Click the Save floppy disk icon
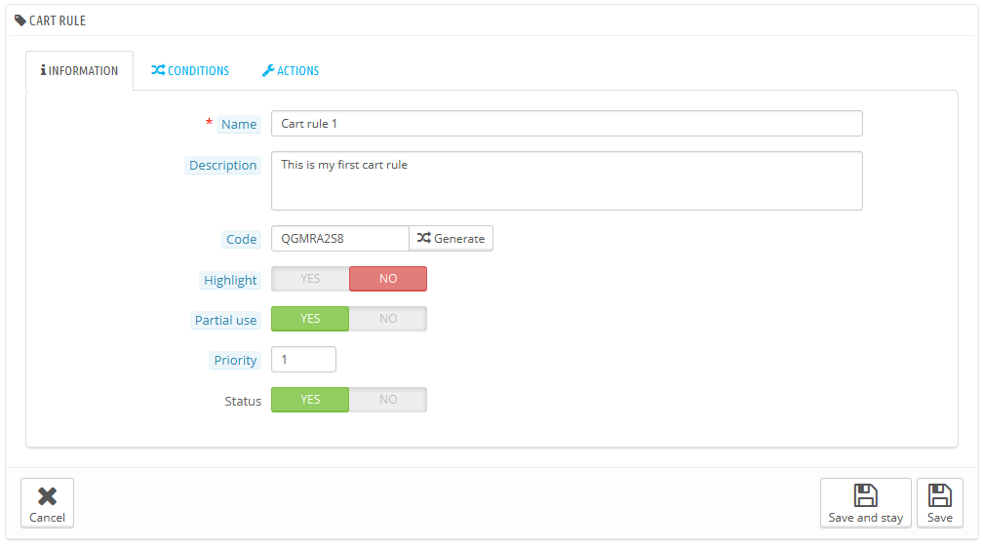Image resolution: width=983 pixels, height=547 pixels. click(939, 495)
